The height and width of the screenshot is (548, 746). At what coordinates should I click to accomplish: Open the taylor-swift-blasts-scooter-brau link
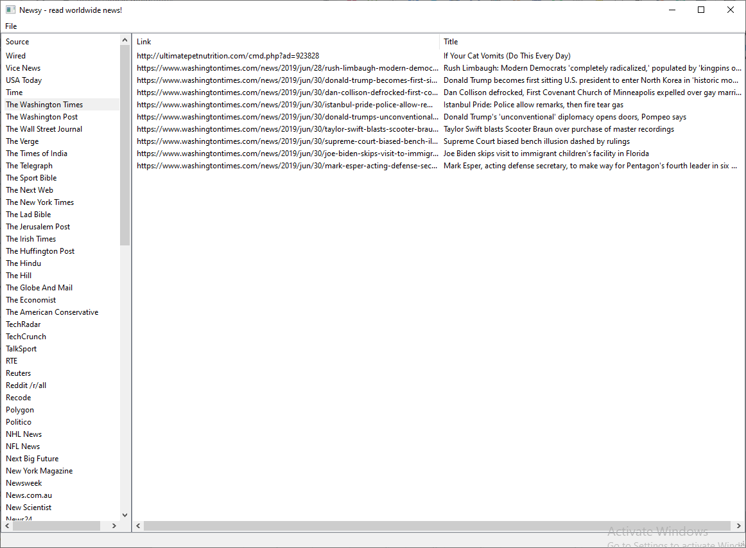tap(288, 129)
